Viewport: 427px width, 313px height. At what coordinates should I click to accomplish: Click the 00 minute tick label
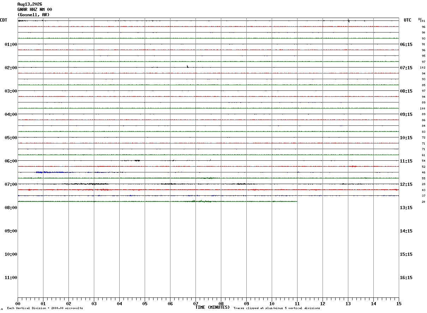(18, 303)
